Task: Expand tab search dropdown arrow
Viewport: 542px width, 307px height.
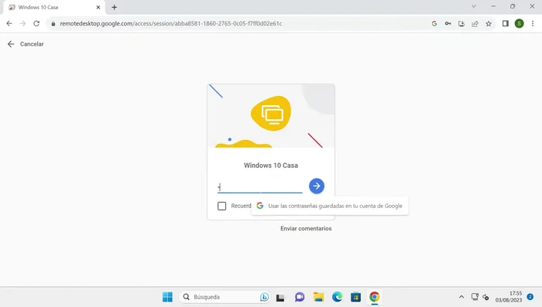Action: coord(474,6)
